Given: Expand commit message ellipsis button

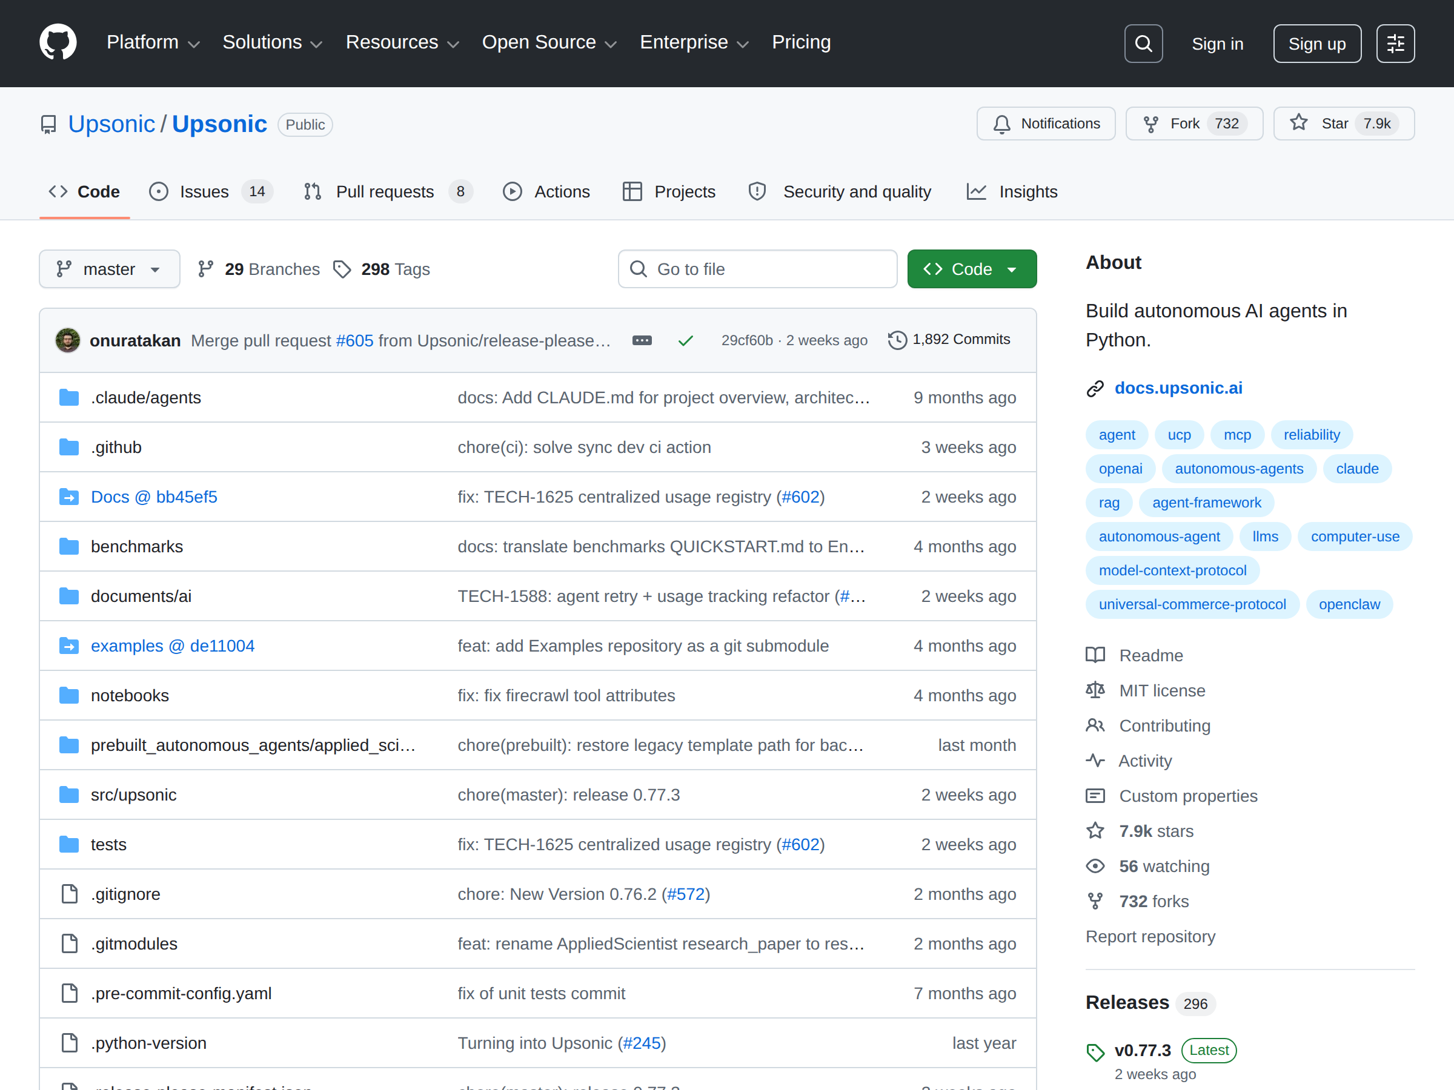Looking at the screenshot, I should [x=642, y=340].
